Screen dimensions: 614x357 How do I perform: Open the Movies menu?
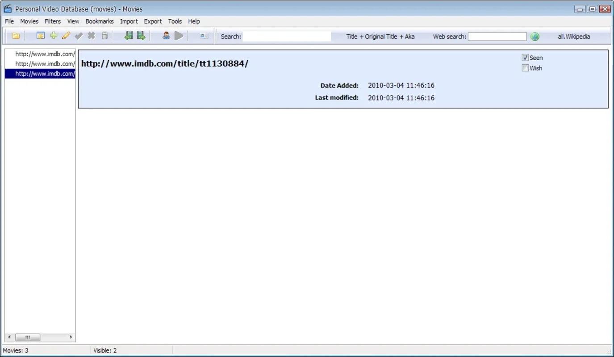click(29, 21)
